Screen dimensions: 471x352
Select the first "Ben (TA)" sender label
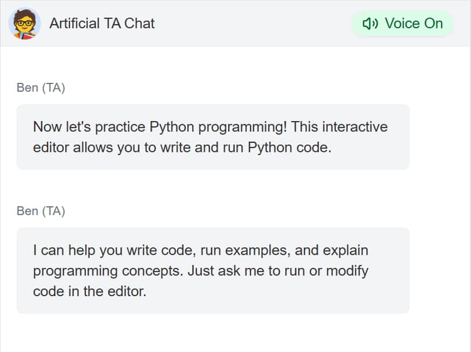pyautogui.click(x=41, y=88)
